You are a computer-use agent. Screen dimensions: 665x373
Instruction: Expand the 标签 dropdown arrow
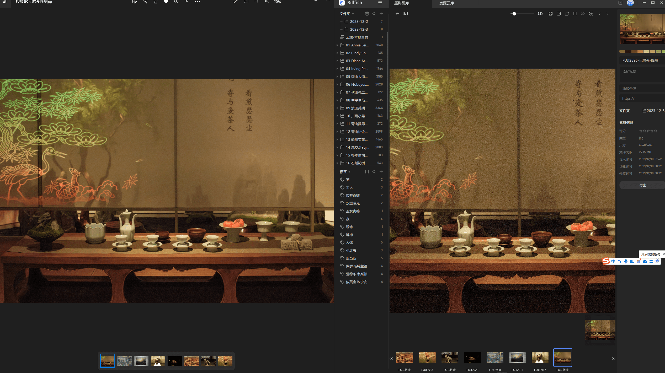(349, 172)
